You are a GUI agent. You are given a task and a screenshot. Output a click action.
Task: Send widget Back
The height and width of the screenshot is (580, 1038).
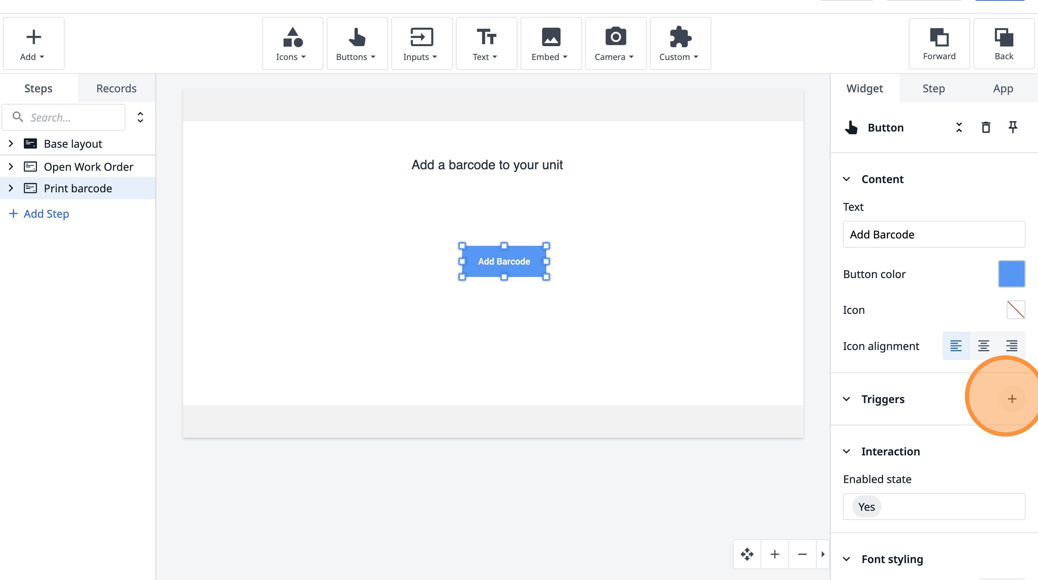1003,43
